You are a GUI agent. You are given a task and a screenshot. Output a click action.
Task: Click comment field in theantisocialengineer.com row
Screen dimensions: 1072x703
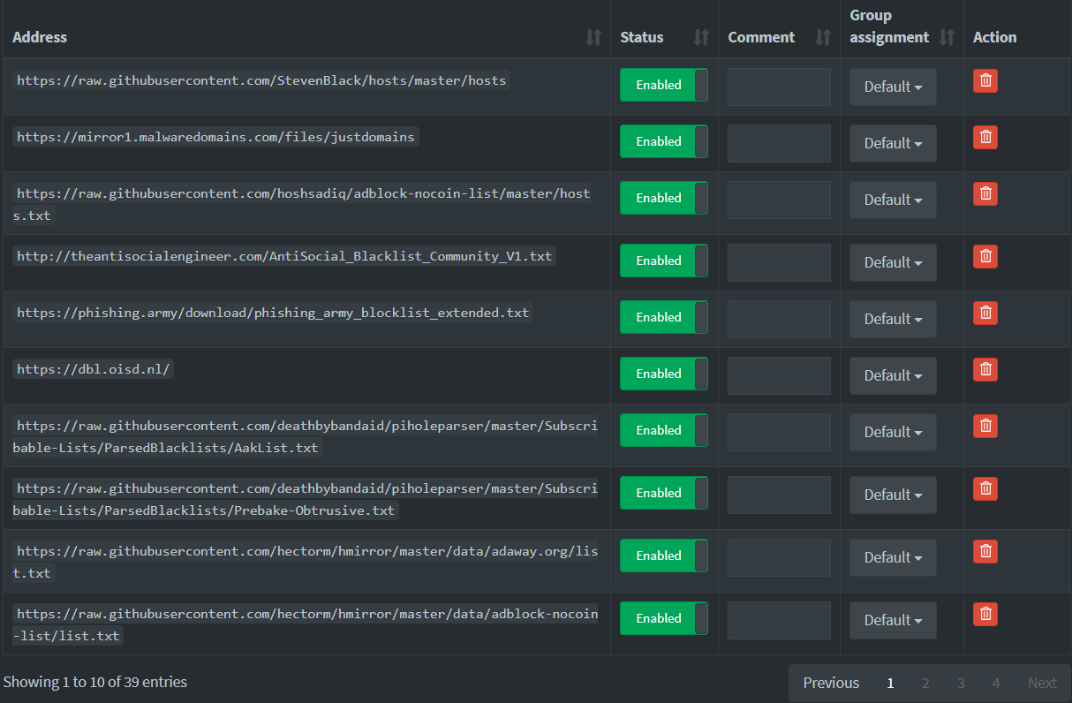(x=779, y=262)
